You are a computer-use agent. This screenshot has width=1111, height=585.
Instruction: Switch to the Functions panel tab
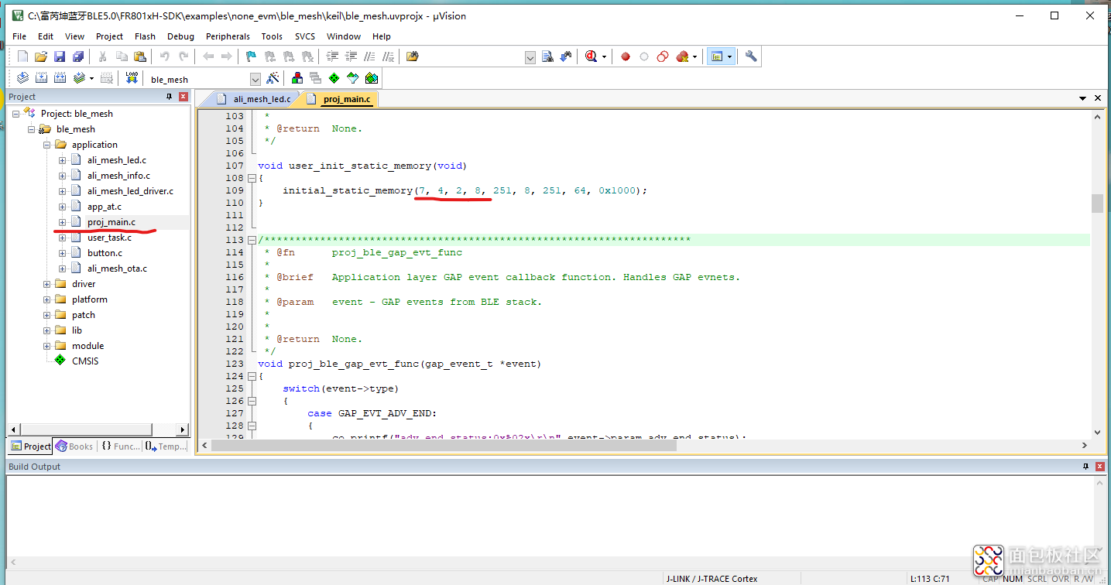click(120, 446)
